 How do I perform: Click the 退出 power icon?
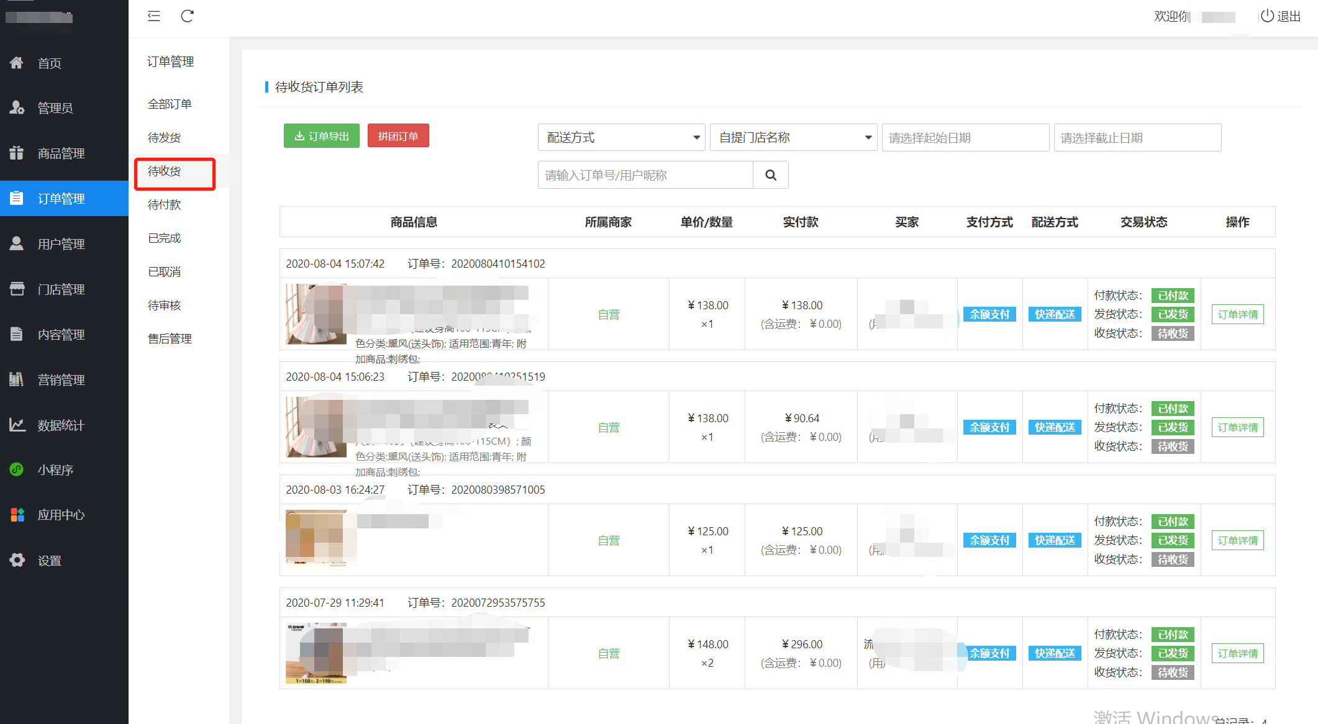pyautogui.click(x=1267, y=16)
